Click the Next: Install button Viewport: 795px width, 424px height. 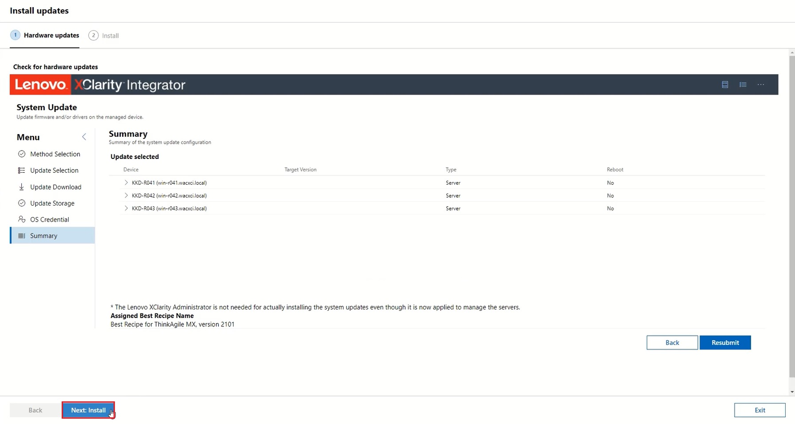click(88, 410)
